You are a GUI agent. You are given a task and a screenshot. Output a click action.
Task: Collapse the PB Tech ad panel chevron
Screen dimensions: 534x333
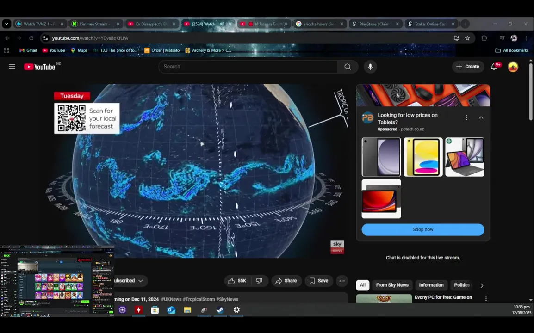click(x=481, y=118)
